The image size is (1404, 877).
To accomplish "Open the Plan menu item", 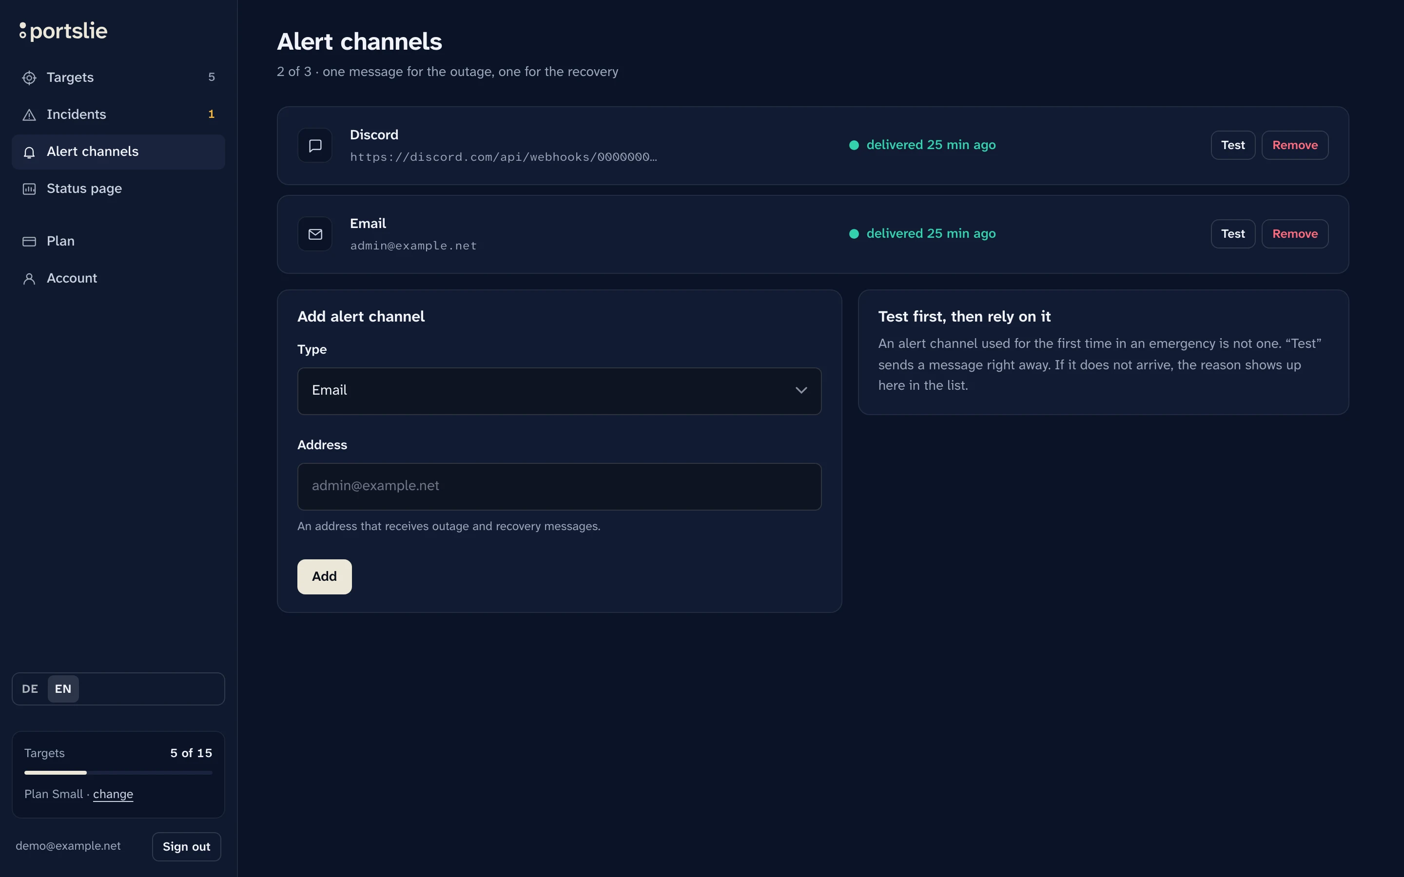I will coord(118,241).
